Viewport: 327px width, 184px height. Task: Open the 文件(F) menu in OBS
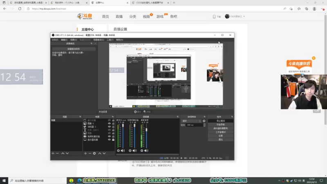55,40
